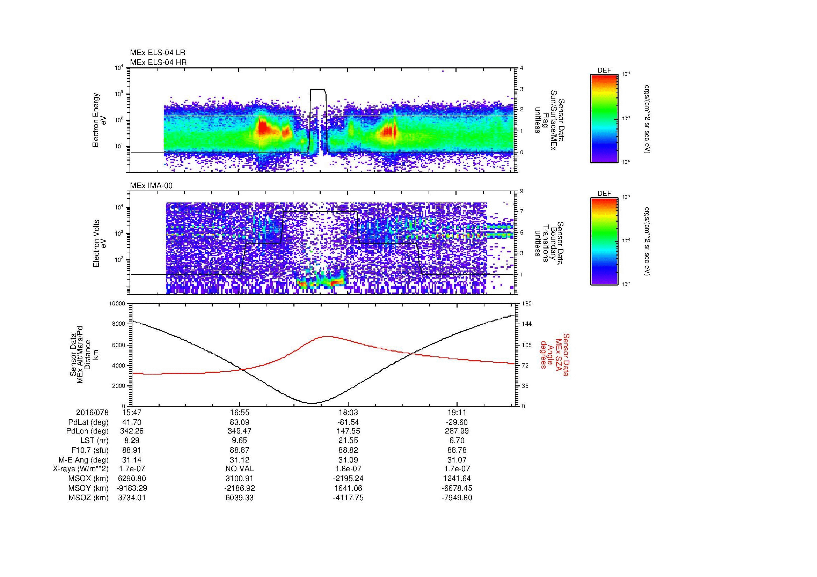Click the PdLat value '83.09'
This screenshot has width=817, height=577.
(240, 422)
